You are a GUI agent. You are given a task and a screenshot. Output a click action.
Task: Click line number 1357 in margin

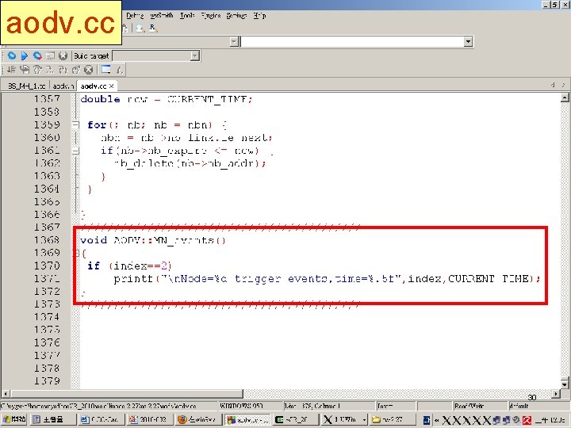point(47,98)
